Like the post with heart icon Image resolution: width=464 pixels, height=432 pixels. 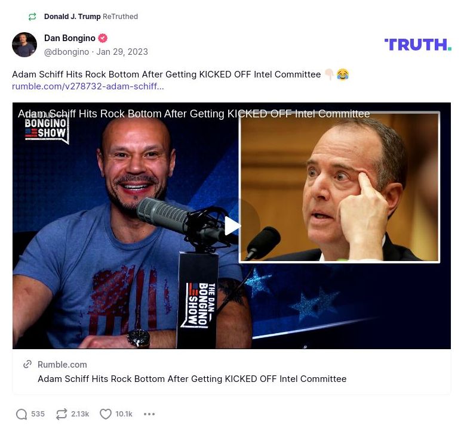coord(106,414)
